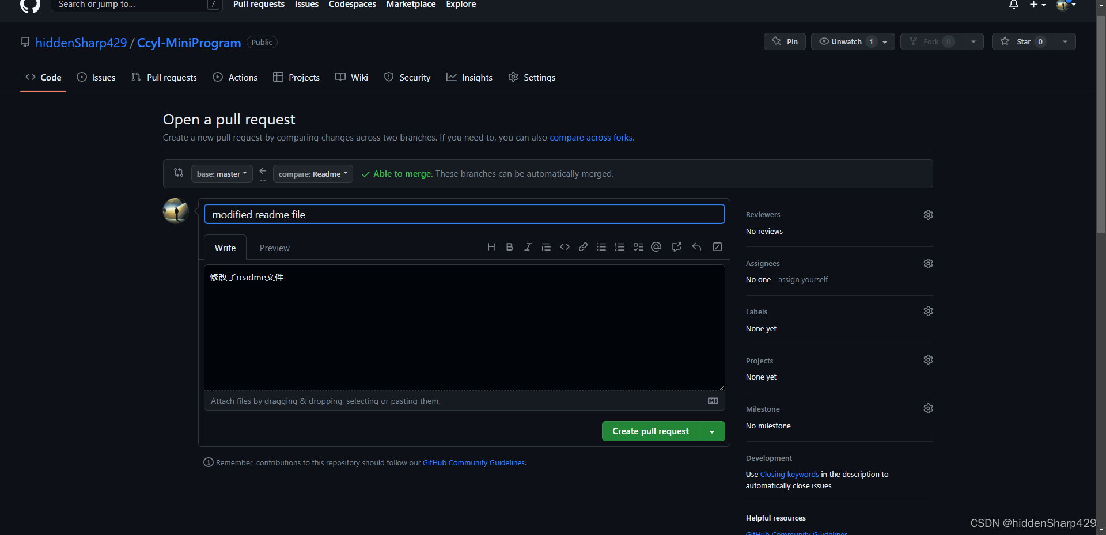Screen dimensions: 1106x535
Task: Insert code formatting
Action: click(565, 247)
